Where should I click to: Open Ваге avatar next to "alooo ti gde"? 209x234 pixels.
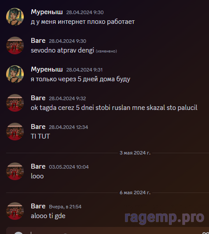point(15,211)
